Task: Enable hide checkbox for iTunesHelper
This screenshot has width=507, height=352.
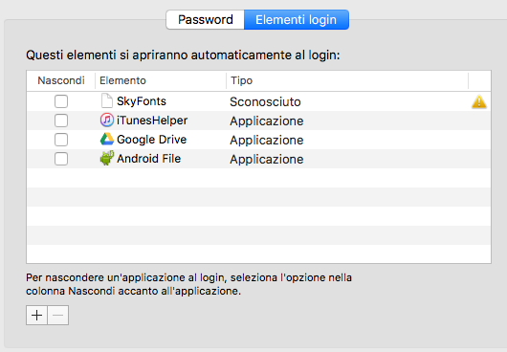Action: coord(61,121)
